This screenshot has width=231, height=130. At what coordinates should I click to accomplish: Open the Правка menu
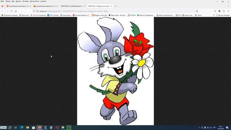pyautogui.click(x=8, y=1)
